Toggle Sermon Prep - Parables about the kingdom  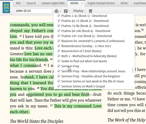pos(59,76)
